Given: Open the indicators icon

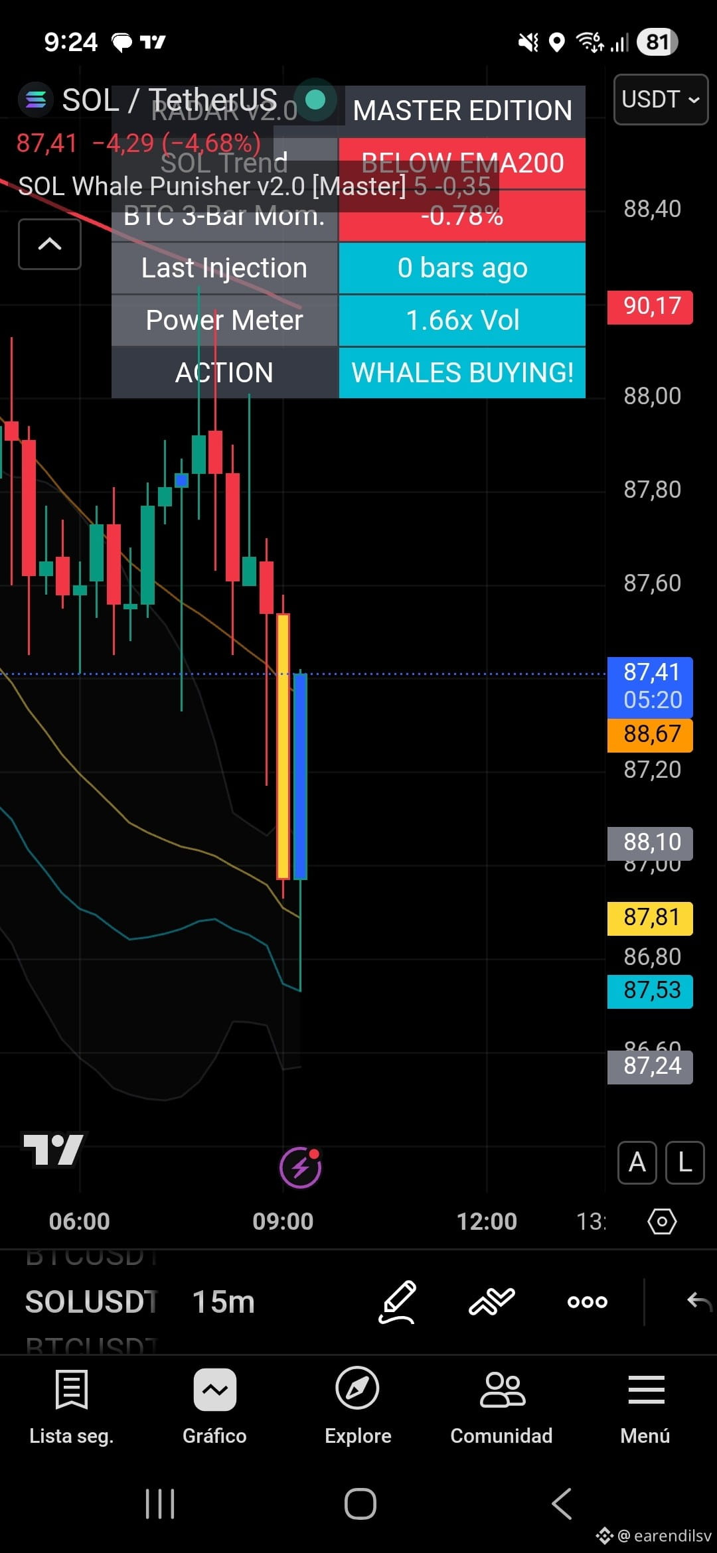Looking at the screenshot, I should pyautogui.click(x=492, y=1302).
